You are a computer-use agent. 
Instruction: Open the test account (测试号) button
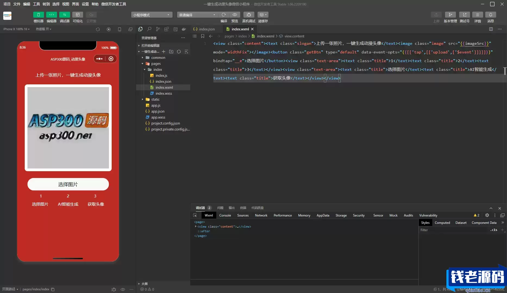[464, 15]
